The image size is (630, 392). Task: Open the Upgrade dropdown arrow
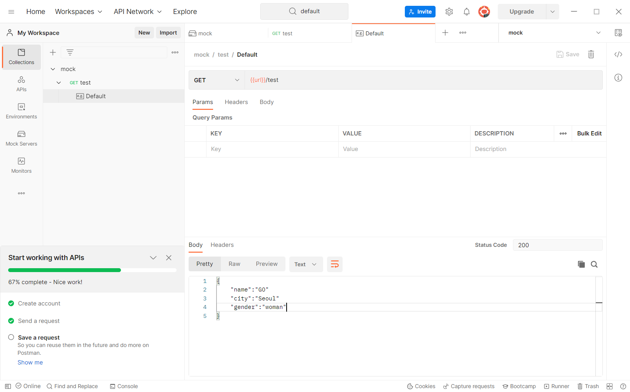[553, 12]
